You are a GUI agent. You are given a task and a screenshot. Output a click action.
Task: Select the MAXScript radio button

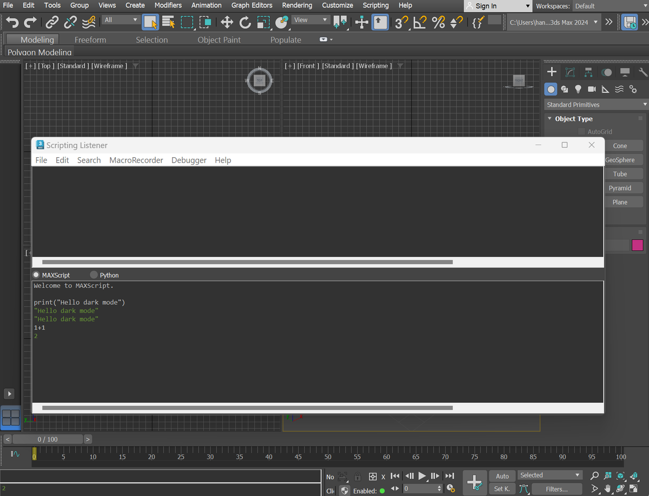click(x=36, y=275)
